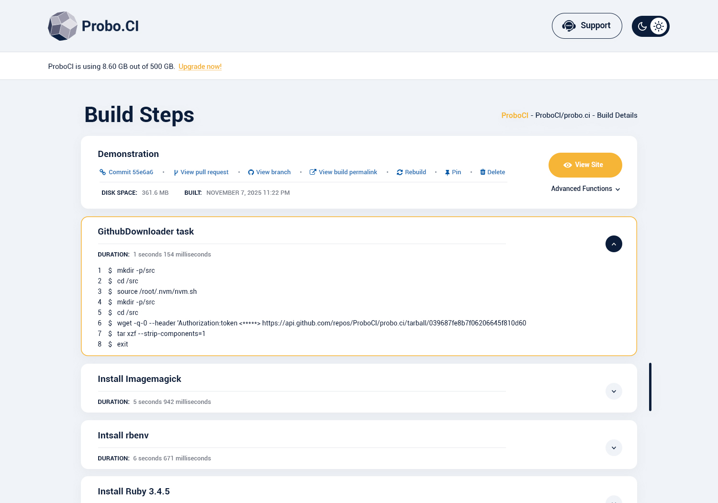Click the tar xzf command line
718x503 pixels.
pos(161,334)
